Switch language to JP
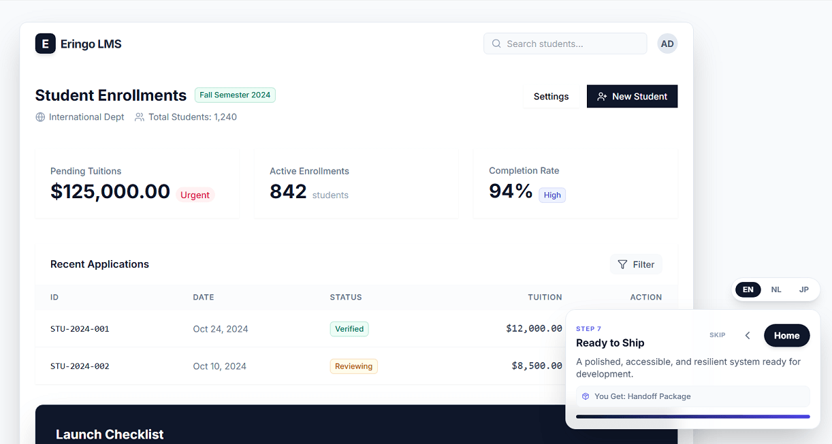 click(804, 289)
